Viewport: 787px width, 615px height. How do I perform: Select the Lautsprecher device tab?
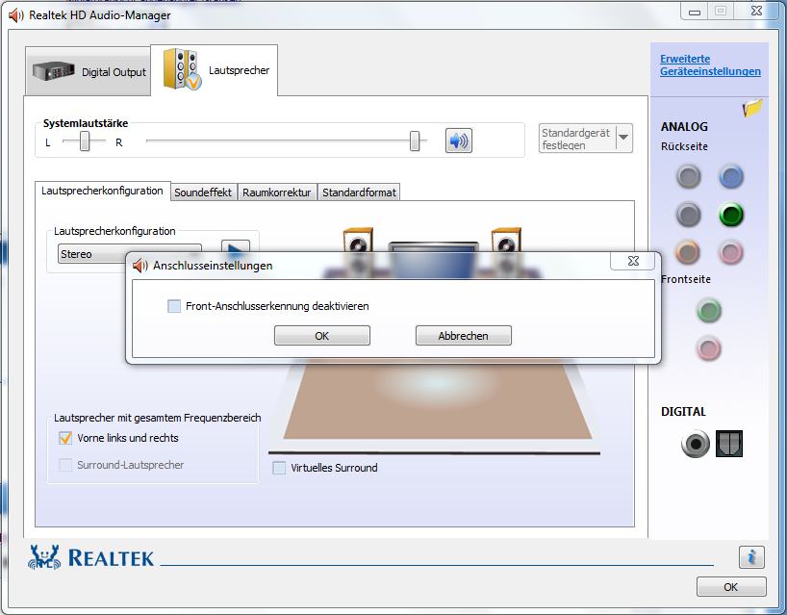click(x=215, y=70)
